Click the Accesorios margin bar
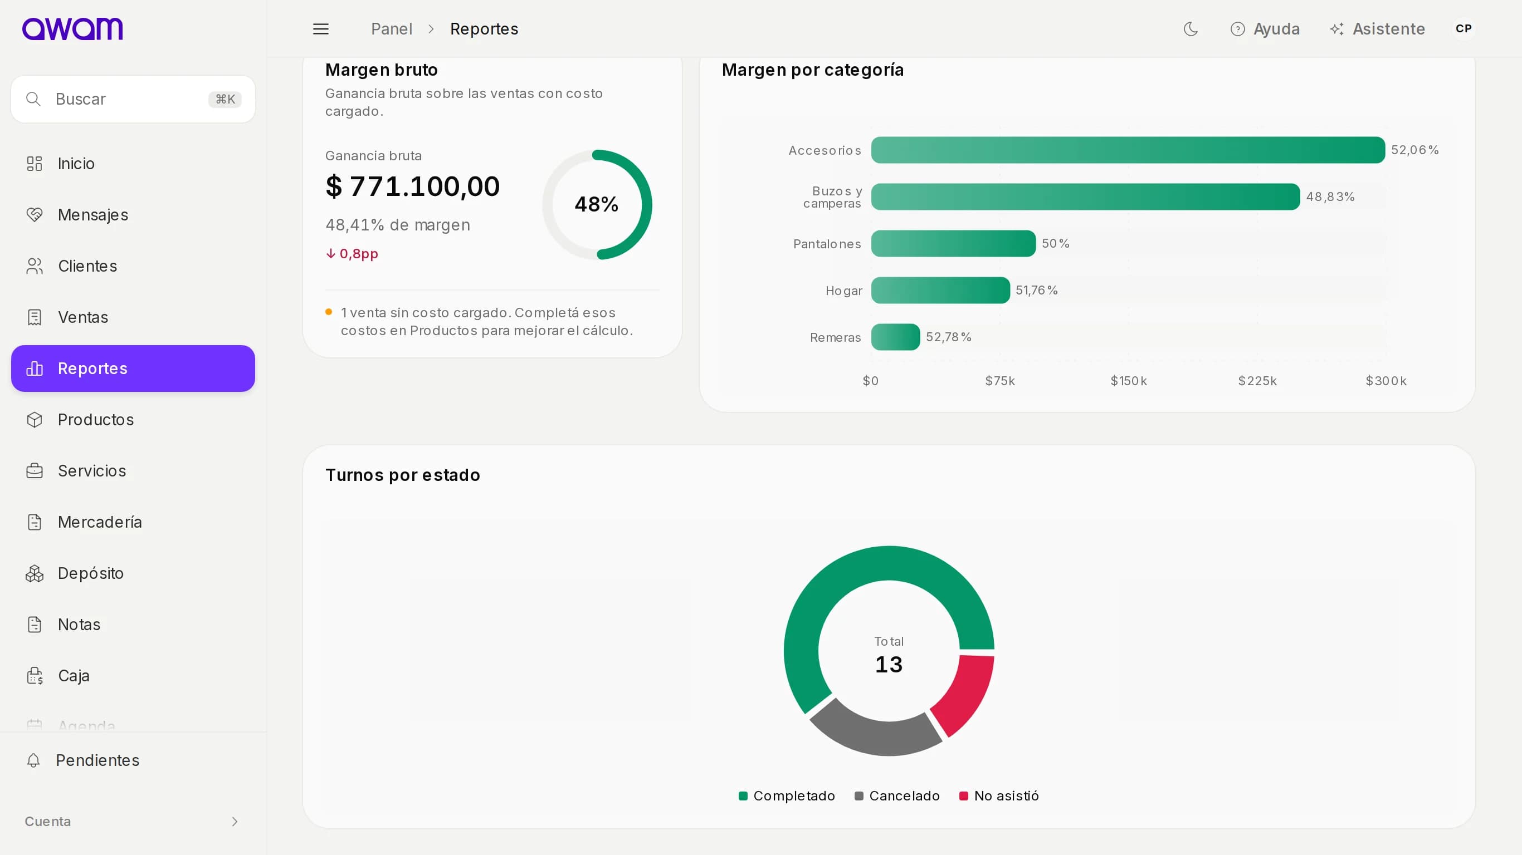This screenshot has width=1522, height=855. coord(1128,150)
